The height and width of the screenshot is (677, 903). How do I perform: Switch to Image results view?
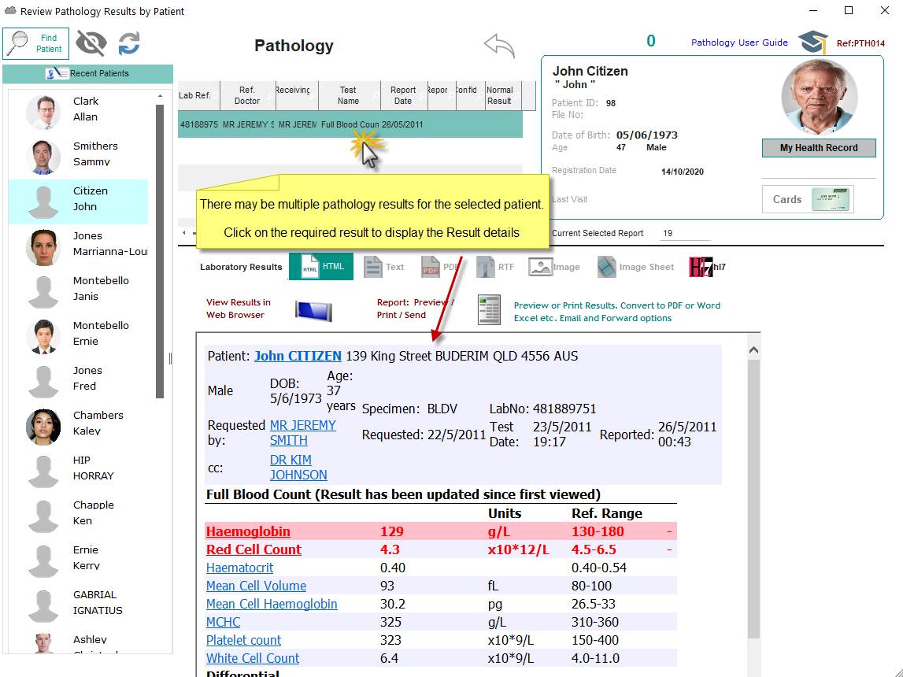click(x=554, y=267)
